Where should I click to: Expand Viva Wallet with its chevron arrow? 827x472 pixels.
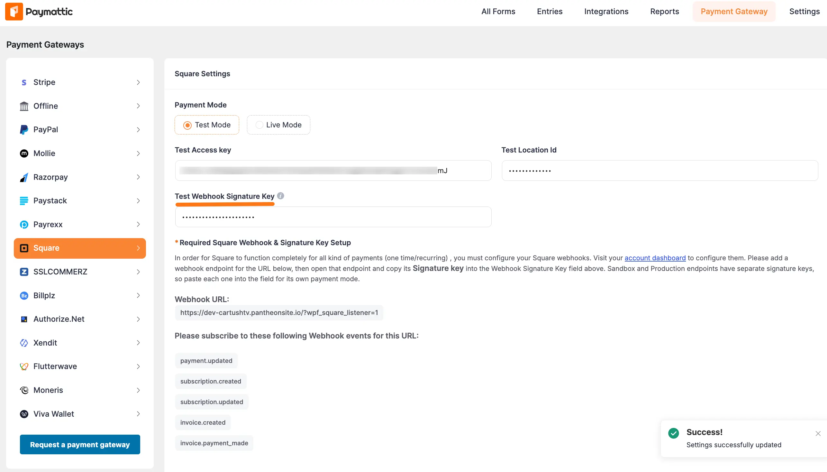[138, 414]
